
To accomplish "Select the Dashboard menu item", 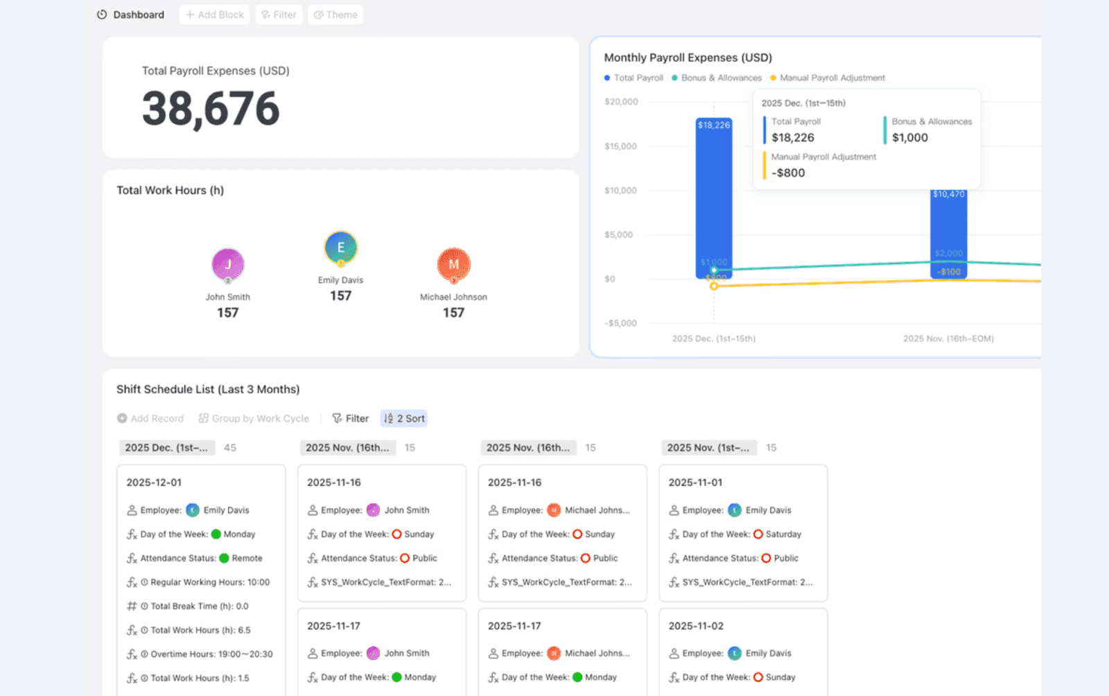I will click(139, 14).
